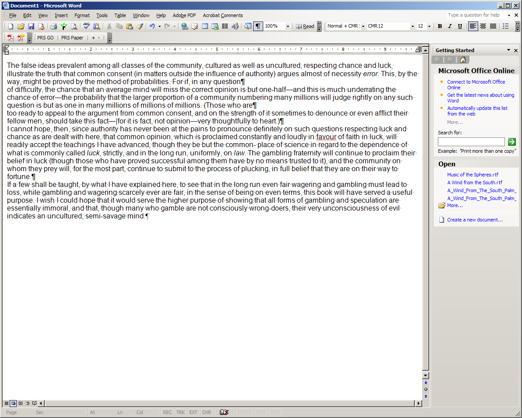Toggle the OVR overtype indicator in status bar

(207, 412)
